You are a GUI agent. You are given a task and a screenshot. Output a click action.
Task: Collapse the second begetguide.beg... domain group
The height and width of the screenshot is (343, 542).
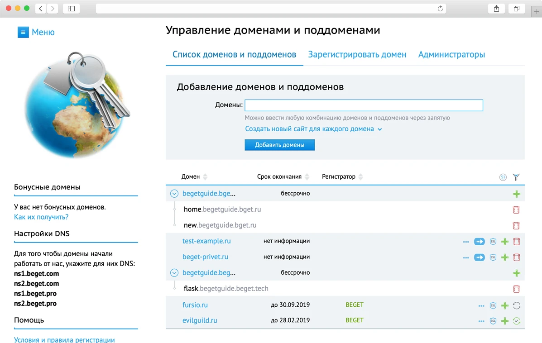point(174,272)
